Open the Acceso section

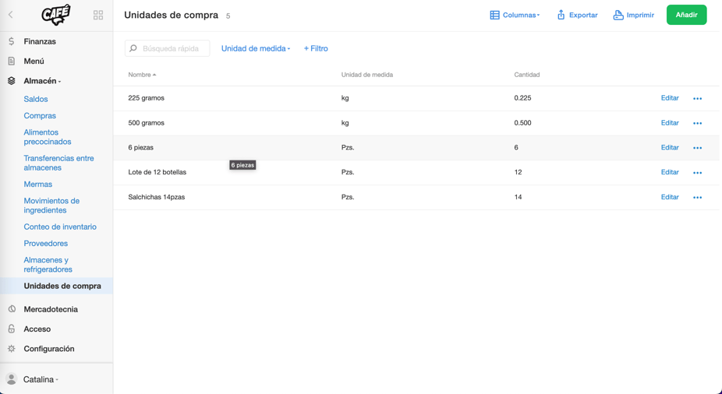tap(37, 329)
